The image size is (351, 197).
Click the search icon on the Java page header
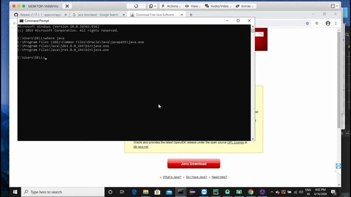pos(261,34)
